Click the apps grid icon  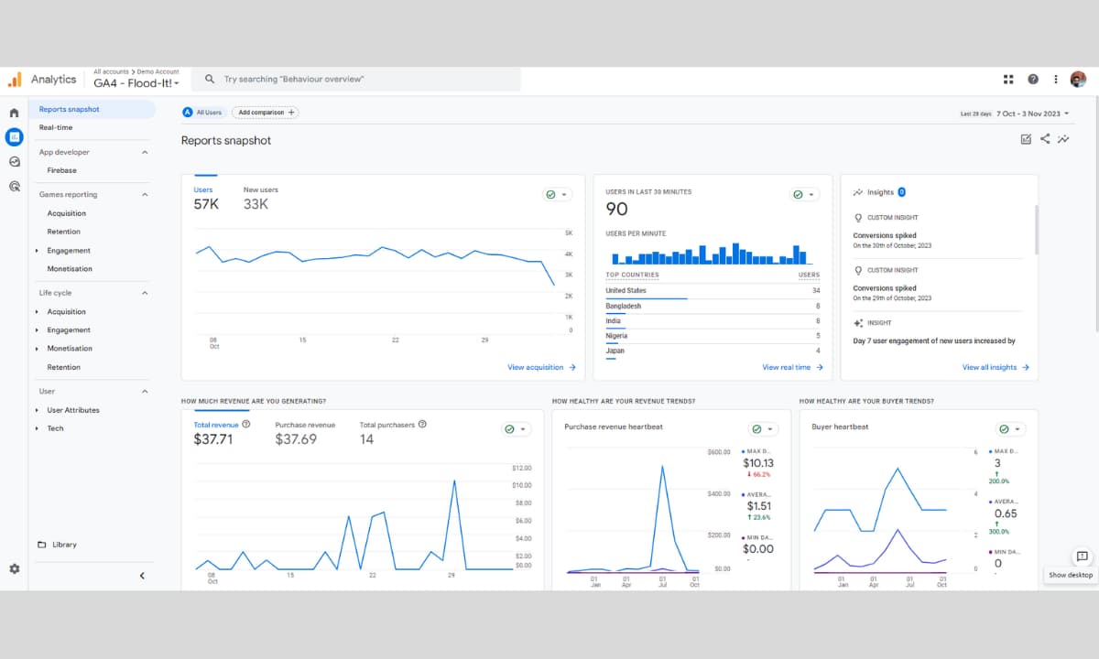coord(1008,80)
